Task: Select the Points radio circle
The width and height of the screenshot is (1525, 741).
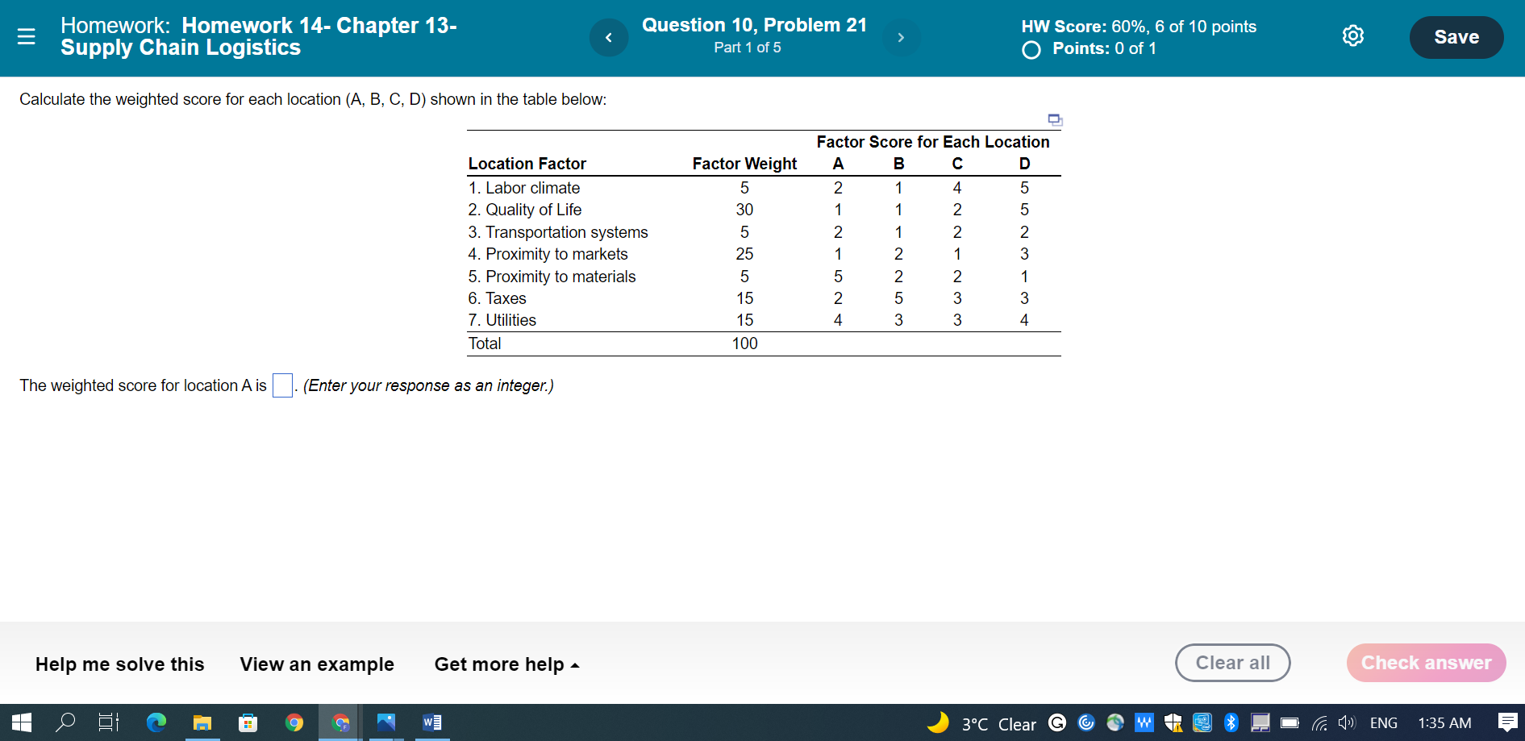Action: [1031, 50]
